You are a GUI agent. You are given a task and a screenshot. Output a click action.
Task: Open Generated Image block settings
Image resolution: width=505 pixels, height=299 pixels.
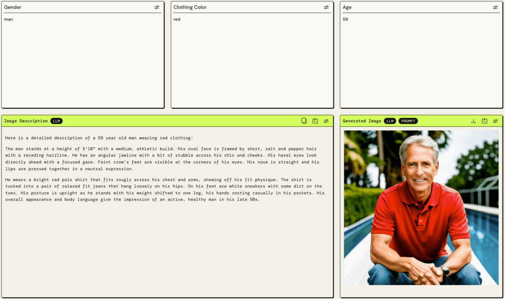(x=495, y=121)
